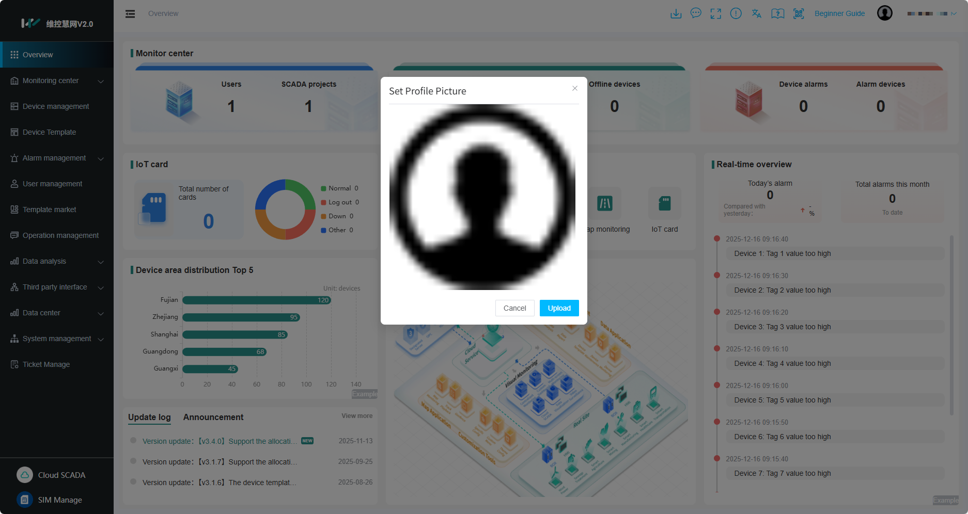The width and height of the screenshot is (968, 514).
Task: Click the Monitoring center sidebar icon
Action: click(14, 81)
